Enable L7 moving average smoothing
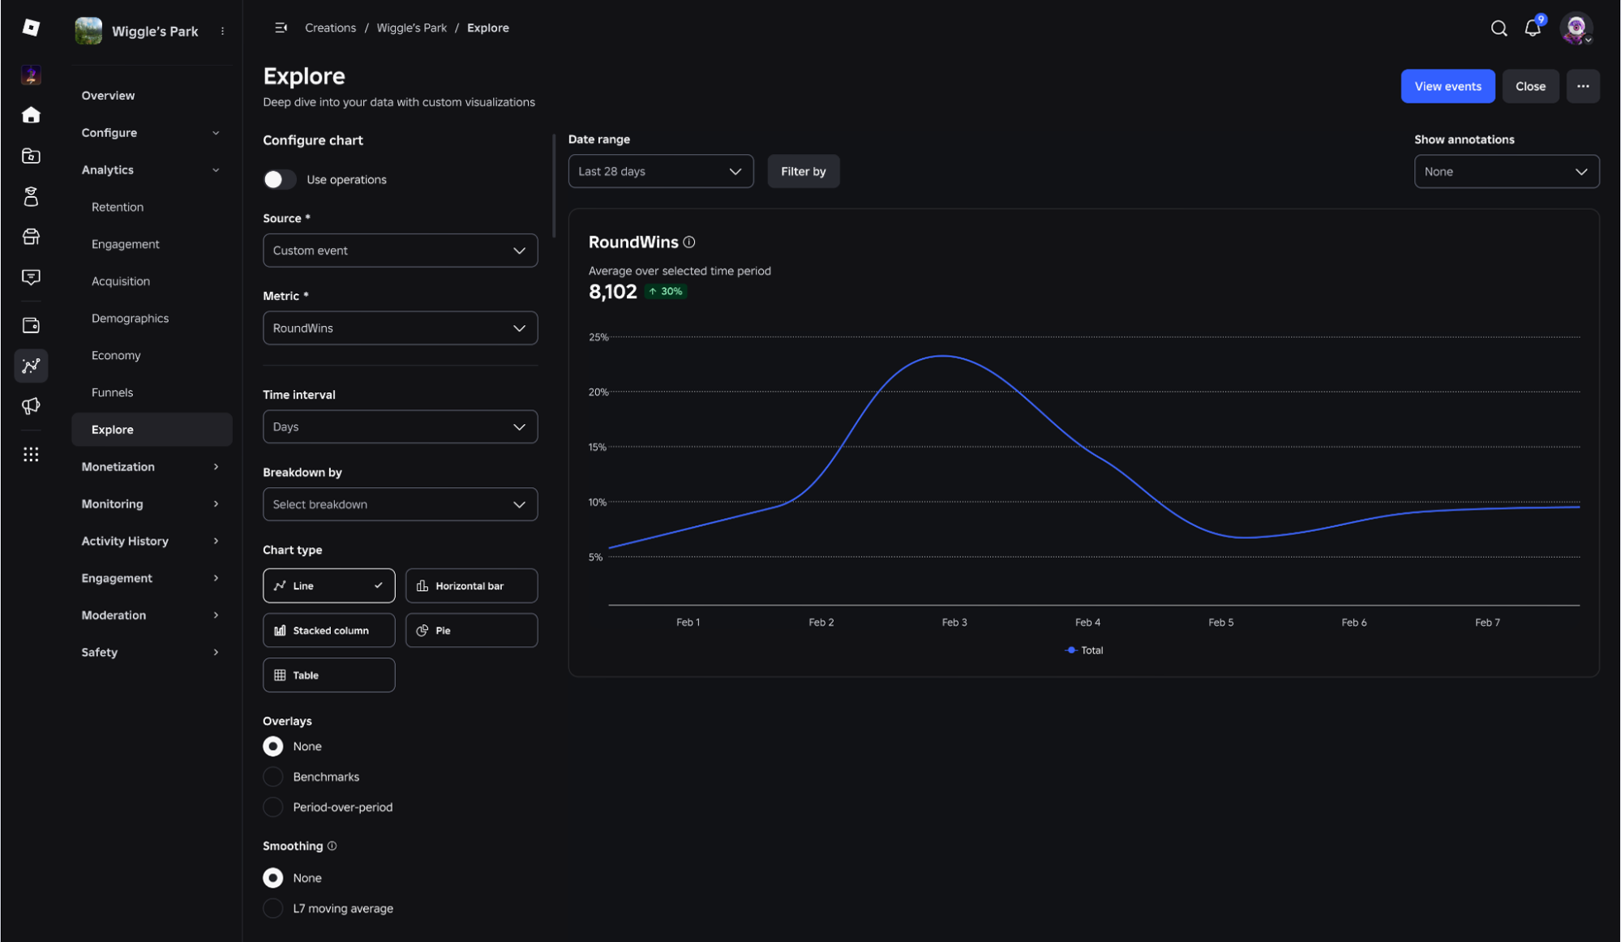Image resolution: width=1621 pixels, height=942 pixels. (x=273, y=909)
